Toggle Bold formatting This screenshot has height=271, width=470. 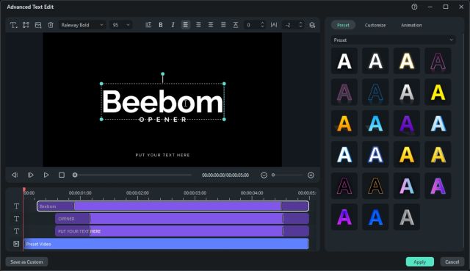click(161, 25)
